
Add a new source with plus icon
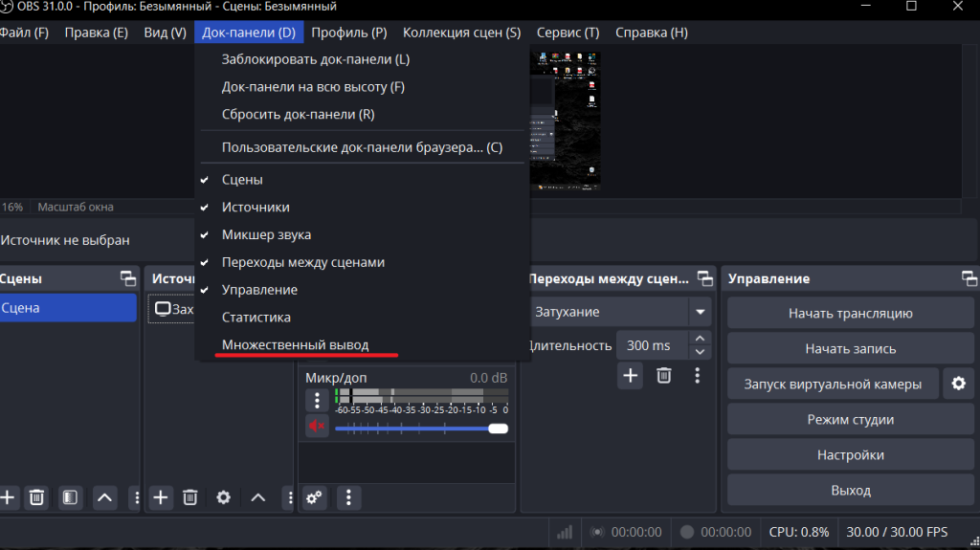click(x=161, y=497)
